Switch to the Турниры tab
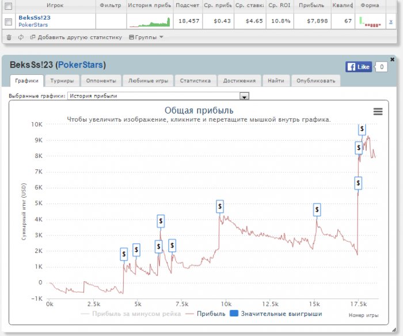The height and width of the screenshot is (336, 403). (62, 81)
